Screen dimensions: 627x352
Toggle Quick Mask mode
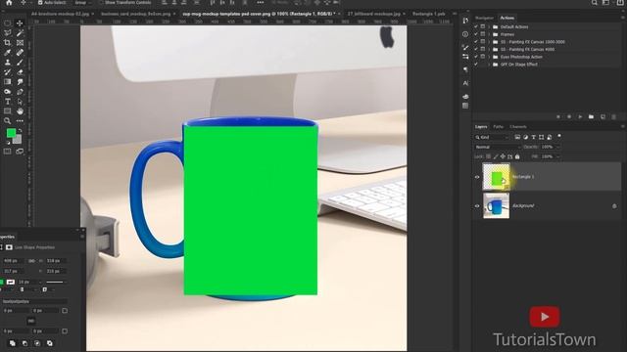[x=7, y=152]
